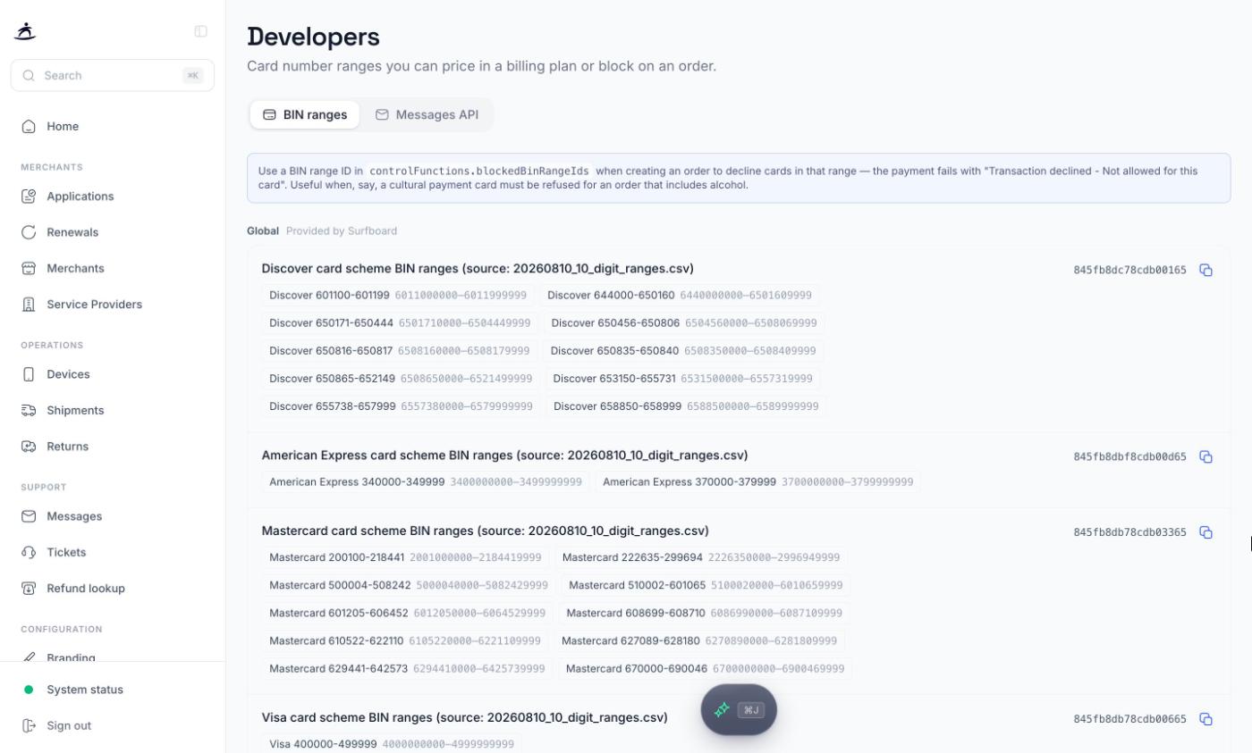Go to Applications in sidebar
The image size is (1252, 753).
pyautogui.click(x=113, y=197)
